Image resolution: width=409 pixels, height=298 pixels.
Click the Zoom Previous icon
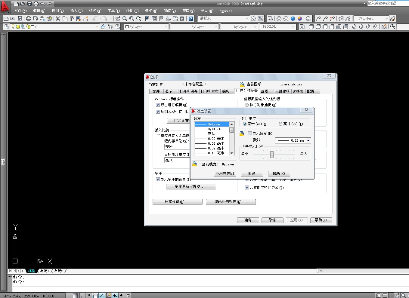coord(139,19)
